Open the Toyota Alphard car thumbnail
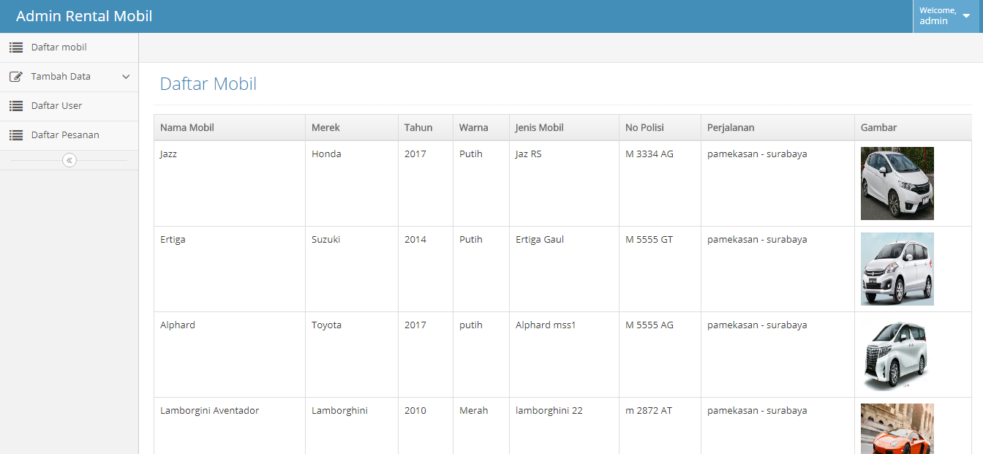This screenshot has height=454, width=983. (x=897, y=355)
